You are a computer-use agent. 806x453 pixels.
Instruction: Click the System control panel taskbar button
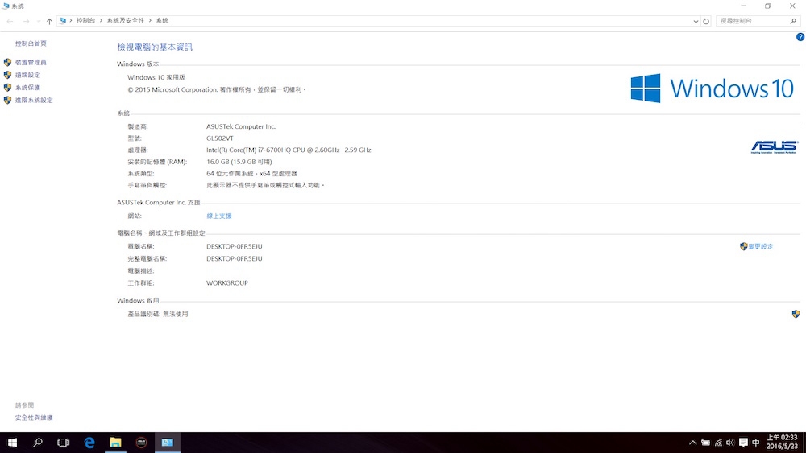pos(168,443)
